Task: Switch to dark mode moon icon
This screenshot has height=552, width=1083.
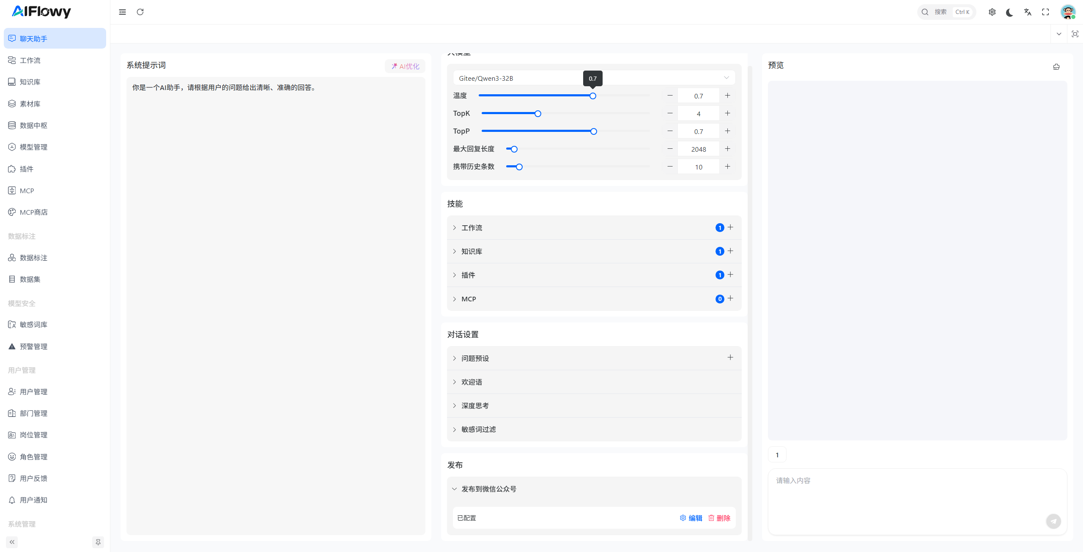Action: 1009,12
